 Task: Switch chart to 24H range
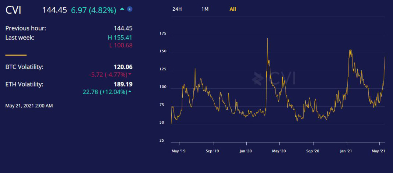coord(177,9)
